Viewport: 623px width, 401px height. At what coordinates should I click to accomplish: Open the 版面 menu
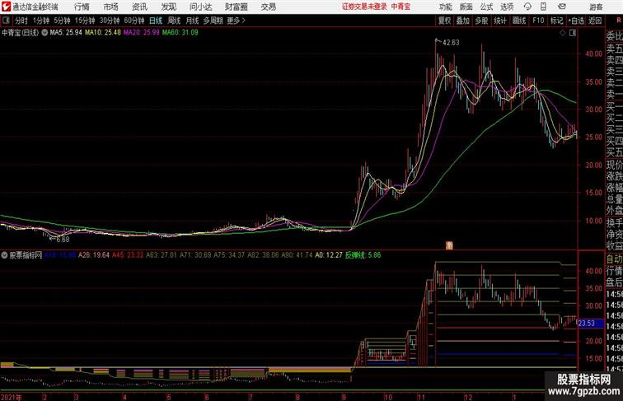(466, 7)
